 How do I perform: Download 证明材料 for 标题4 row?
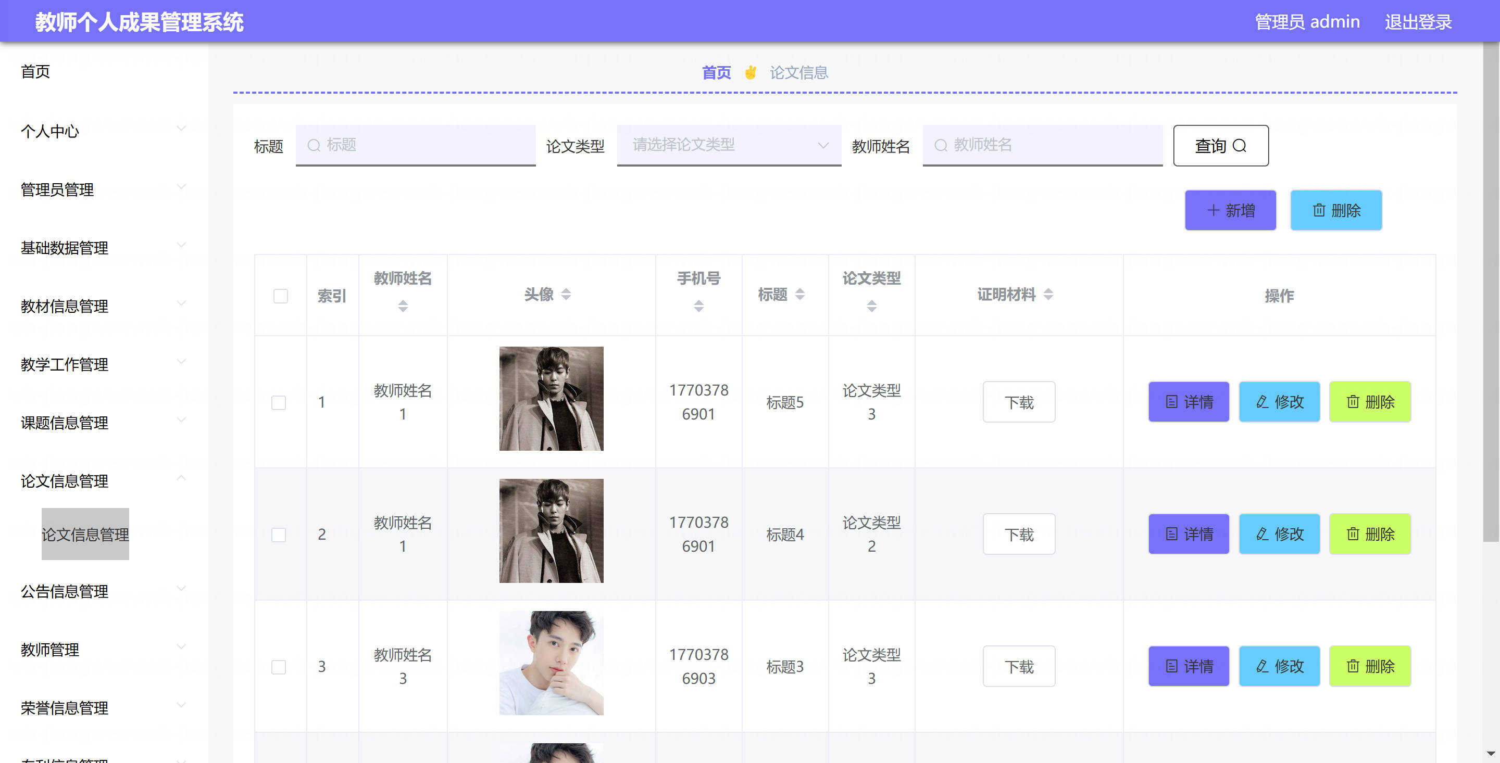point(1019,533)
